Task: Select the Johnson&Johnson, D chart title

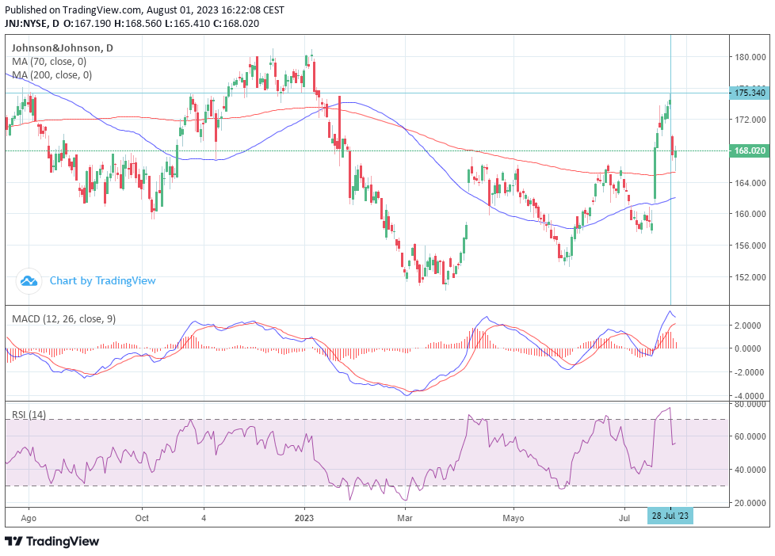Action: (x=63, y=48)
